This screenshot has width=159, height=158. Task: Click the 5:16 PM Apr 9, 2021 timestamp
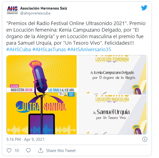tap(25, 139)
